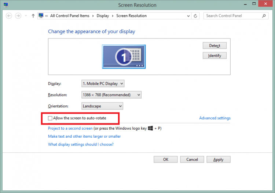Image resolution: width=275 pixels, height=193 pixels.
Task: Refresh the Control Panel page
Action: (195, 16)
